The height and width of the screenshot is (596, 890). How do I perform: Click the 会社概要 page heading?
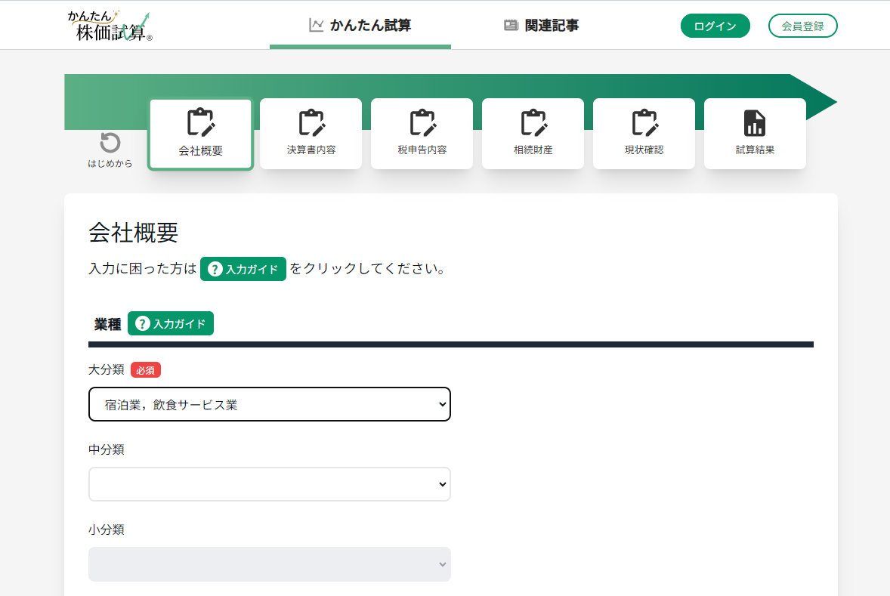[134, 233]
